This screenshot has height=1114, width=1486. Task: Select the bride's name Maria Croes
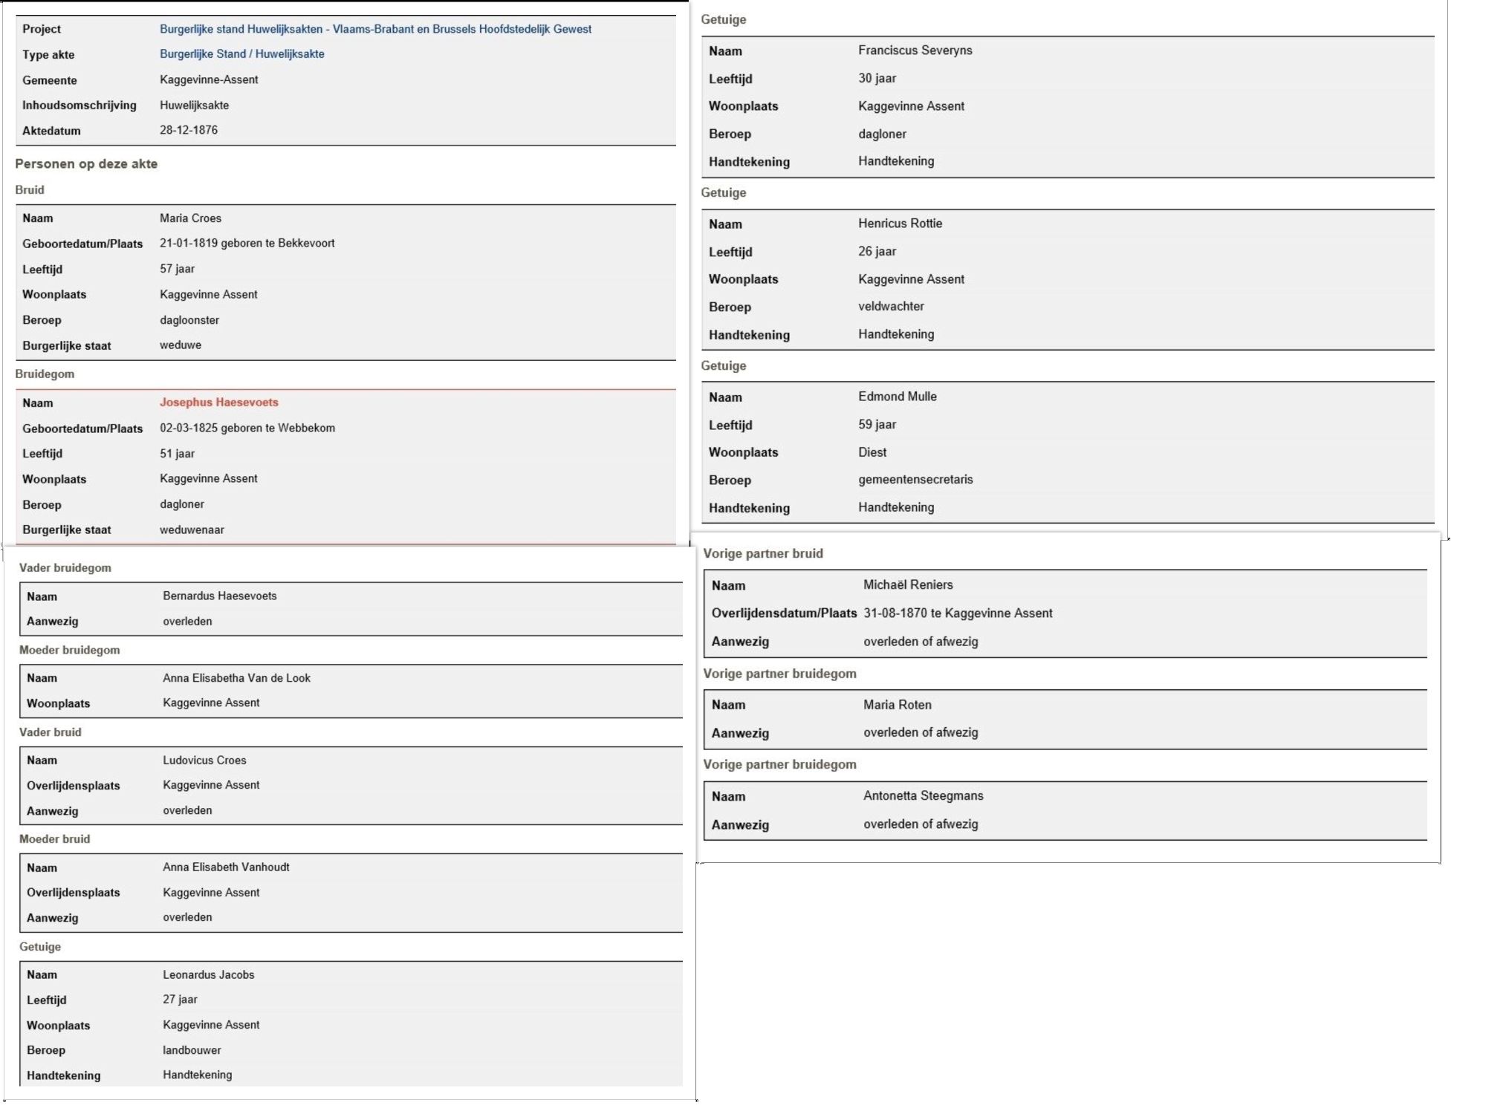(190, 218)
